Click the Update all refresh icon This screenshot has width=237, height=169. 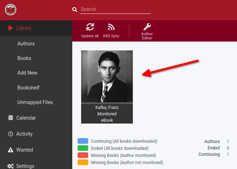pyautogui.click(x=90, y=27)
